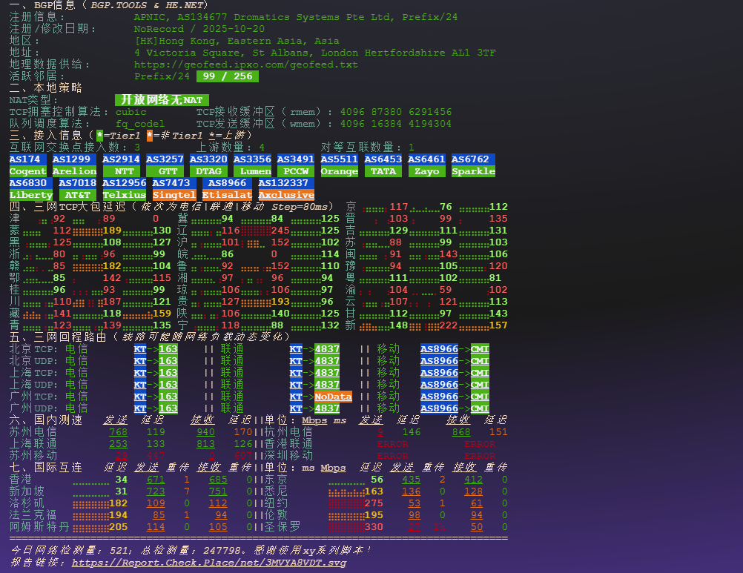
Task: Select the Sparkle AS6762 badge
Action: pos(473,165)
